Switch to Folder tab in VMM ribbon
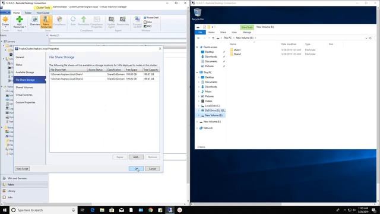The image size is (380, 214). tap(28, 12)
